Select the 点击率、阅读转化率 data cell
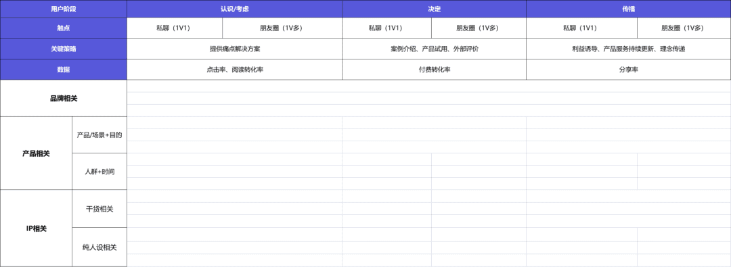Image resolution: width=731 pixels, height=267 pixels. pyautogui.click(x=234, y=70)
